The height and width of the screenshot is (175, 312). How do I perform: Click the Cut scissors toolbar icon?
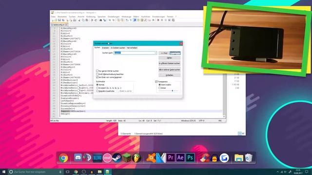click(79, 20)
